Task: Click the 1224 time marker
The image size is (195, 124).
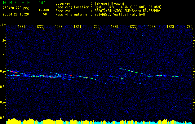Action: point(78,27)
